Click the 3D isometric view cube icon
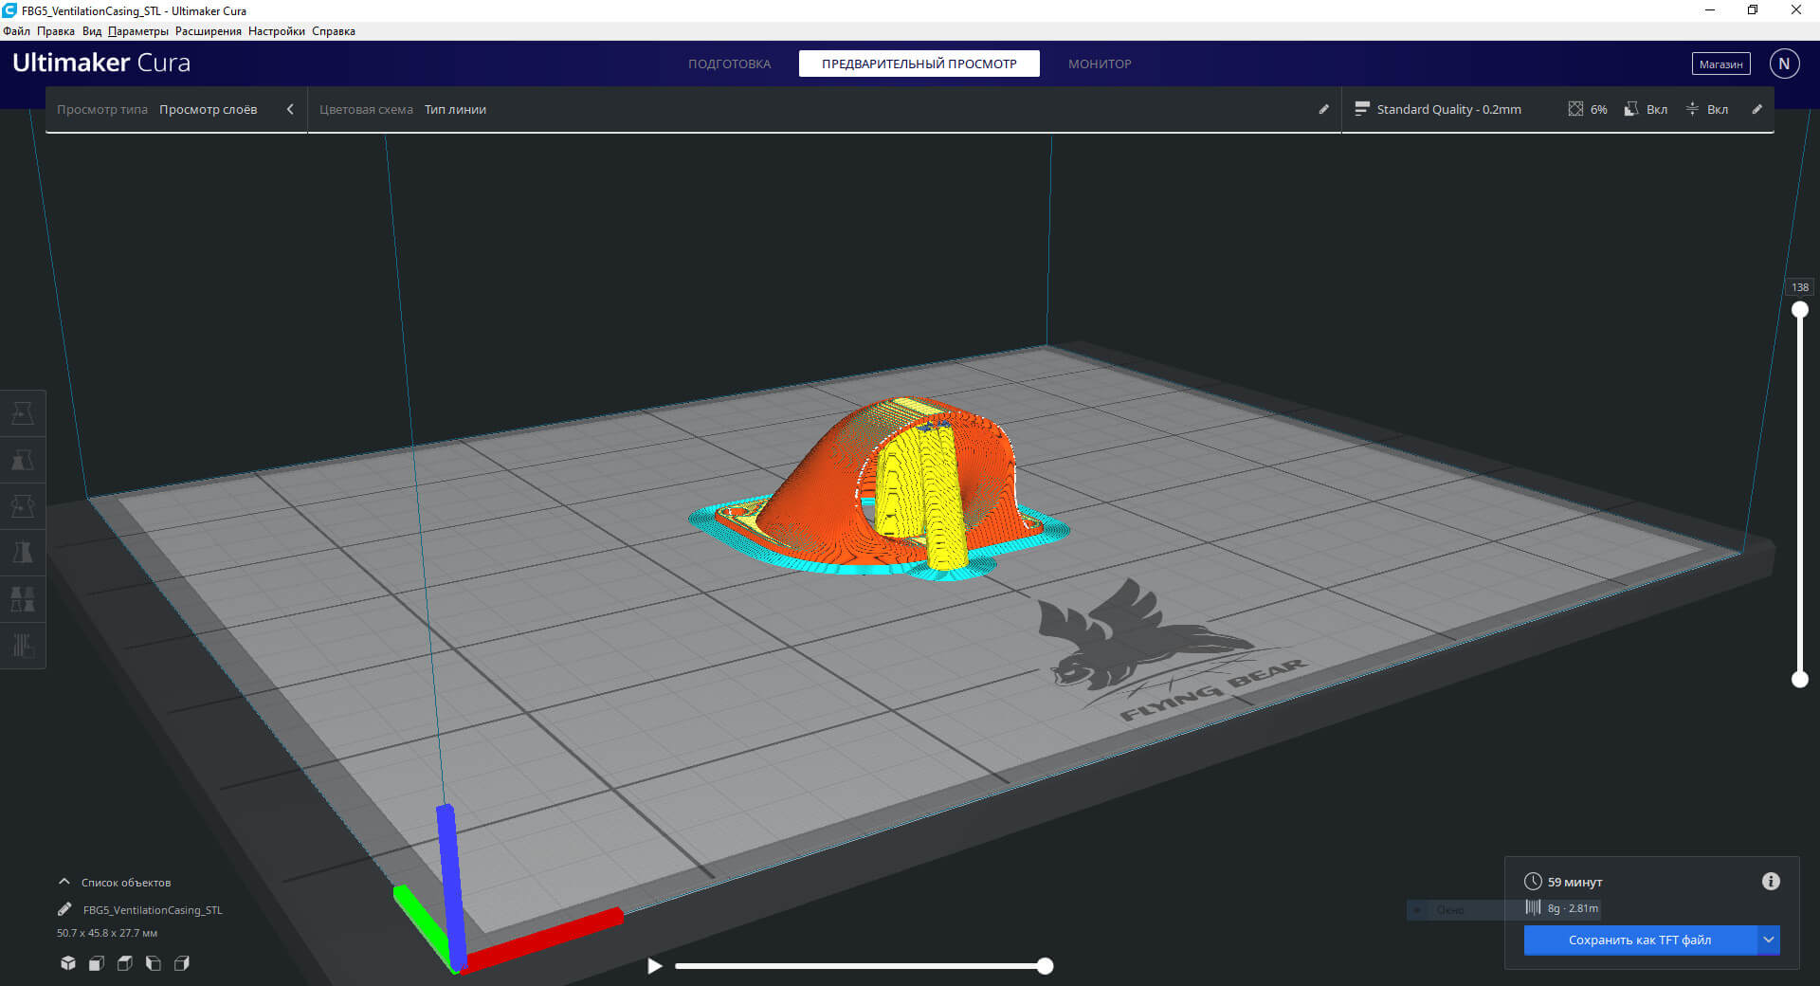 point(68,963)
